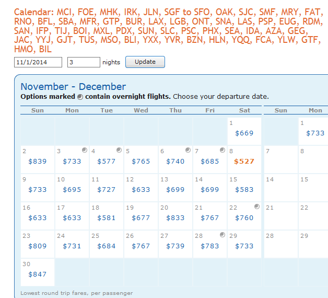Click overnight flight icon on November 6
328x298 pixels.
[x=188, y=151]
